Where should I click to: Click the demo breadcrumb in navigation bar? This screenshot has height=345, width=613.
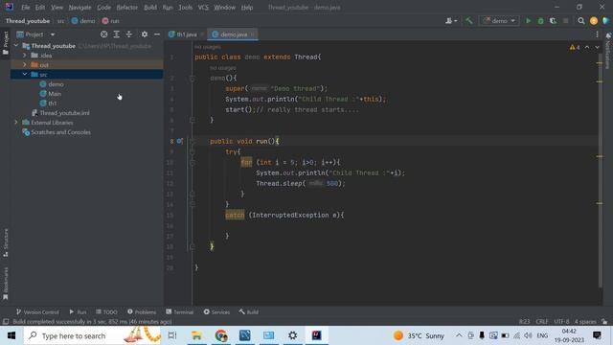pyautogui.click(x=83, y=21)
